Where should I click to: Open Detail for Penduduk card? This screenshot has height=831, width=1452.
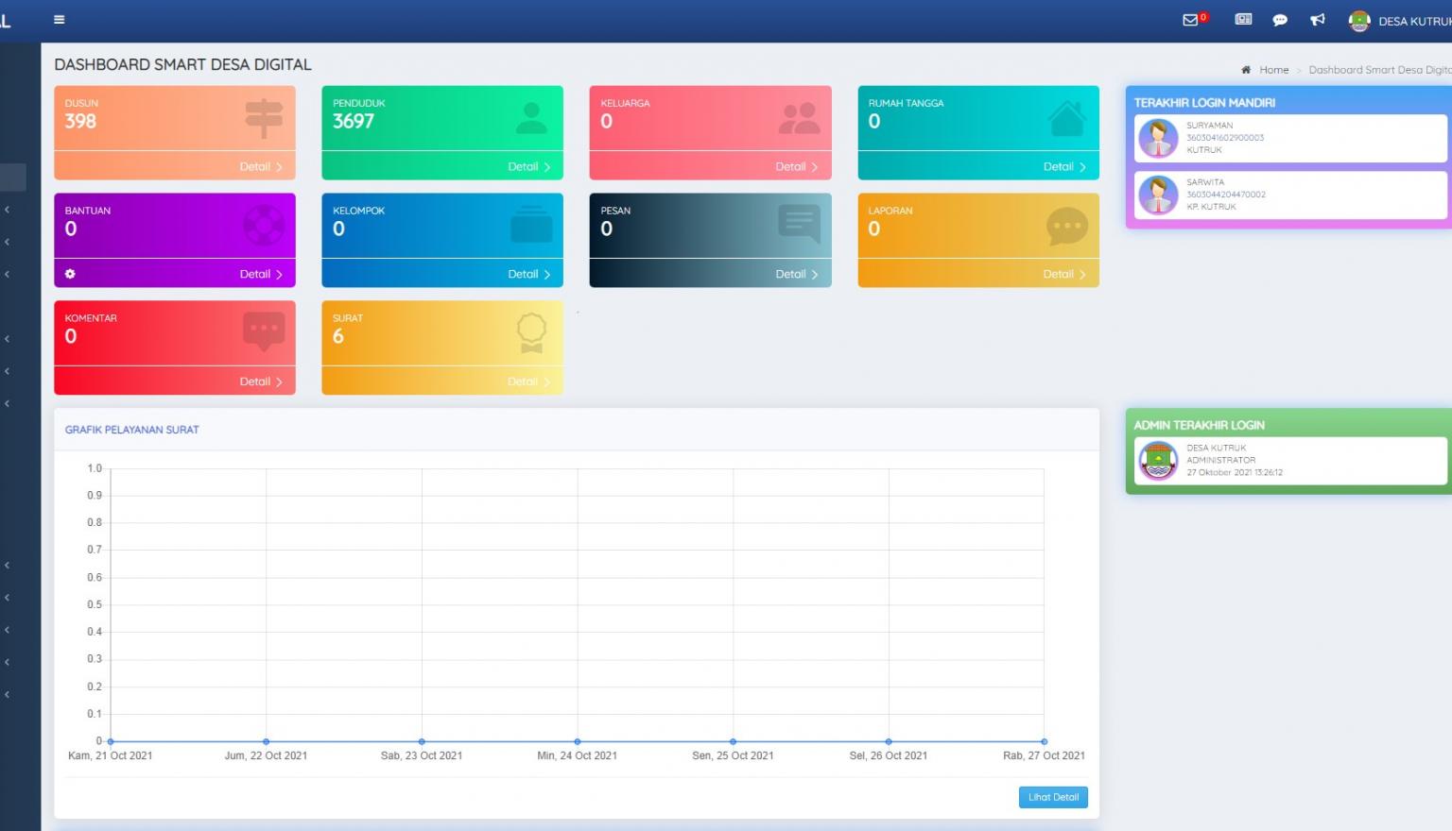point(528,166)
